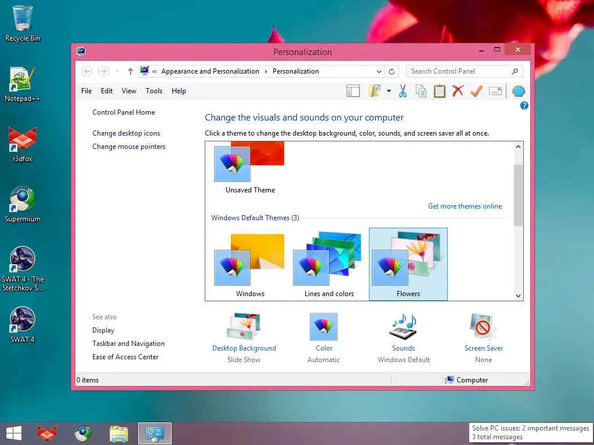Launch Notepad++ from the desktop

23,84
